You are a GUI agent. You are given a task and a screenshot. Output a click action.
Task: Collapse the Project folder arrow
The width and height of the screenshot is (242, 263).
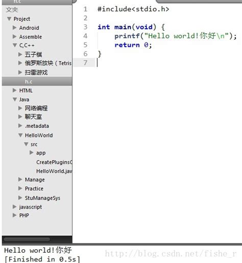9,19
